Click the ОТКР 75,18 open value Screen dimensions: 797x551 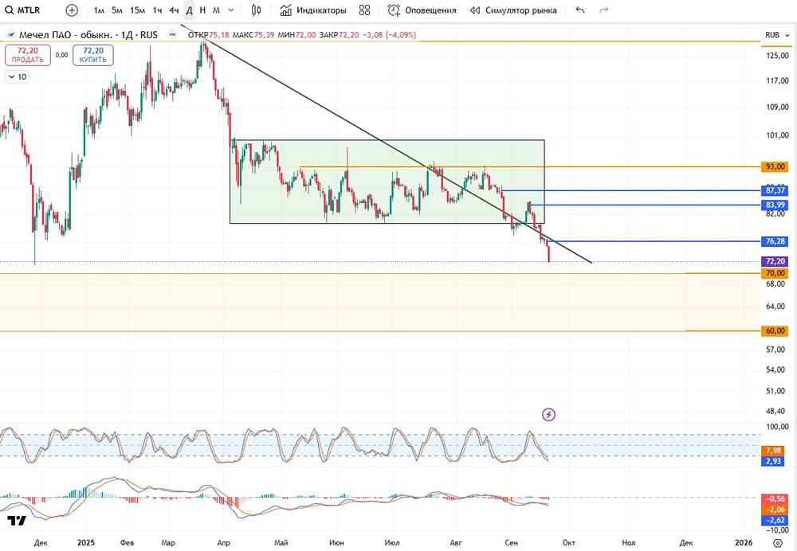(x=208, y=35)
